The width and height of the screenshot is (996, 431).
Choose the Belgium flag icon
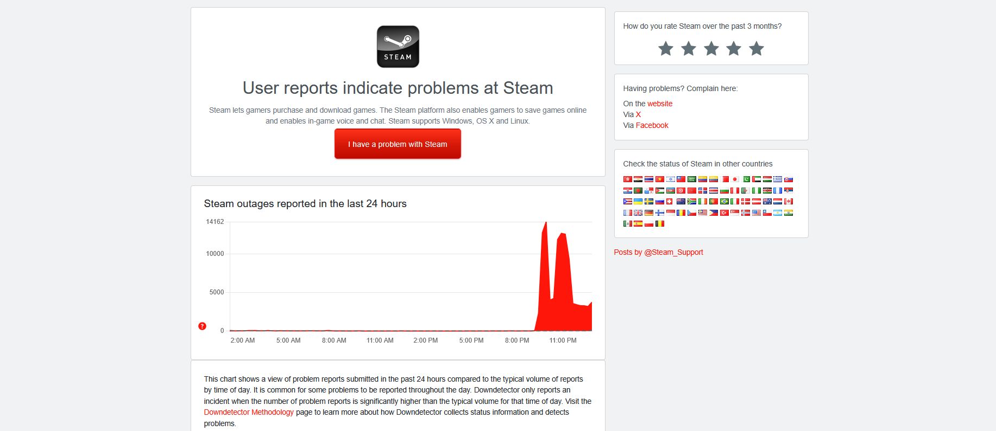click(x=660, y=223)
